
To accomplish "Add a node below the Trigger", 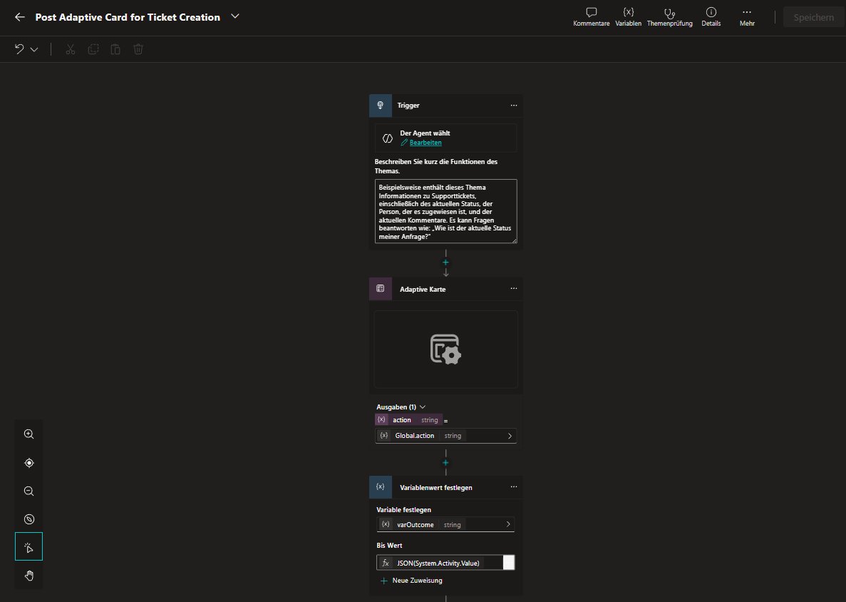I will (445, 262).
